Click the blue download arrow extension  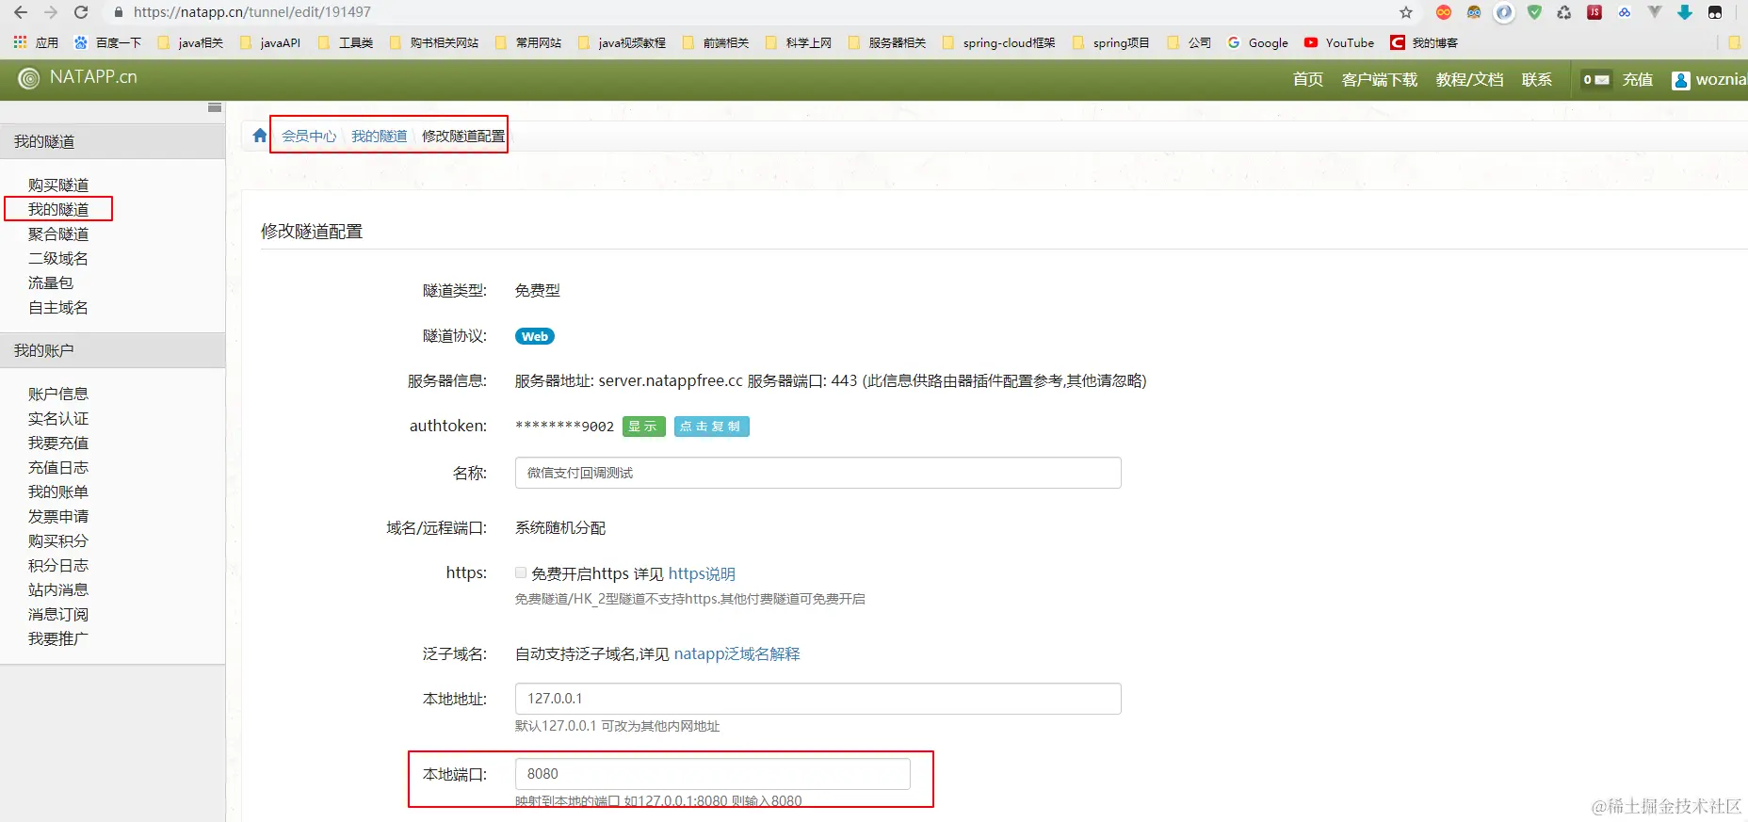click(1685, 12)
